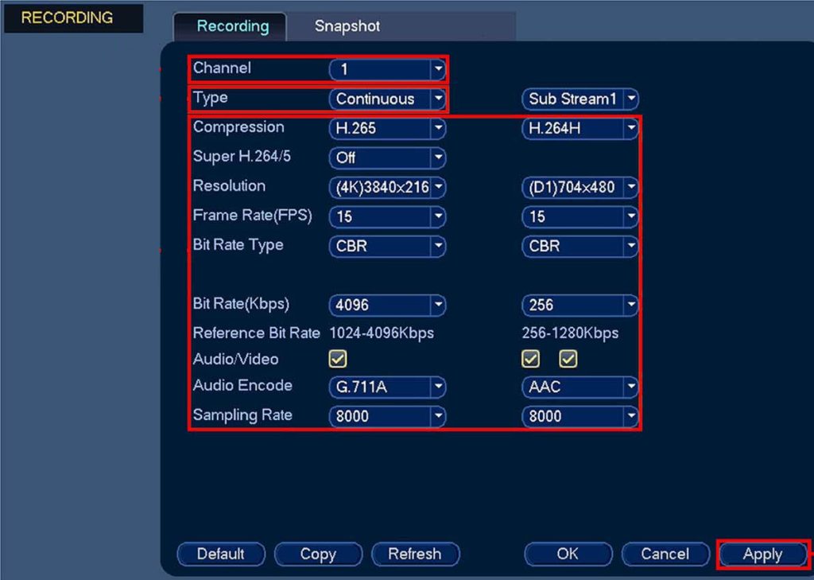Click the Refresh button
The image size is (814, 580).
click(x=414, y=554)
